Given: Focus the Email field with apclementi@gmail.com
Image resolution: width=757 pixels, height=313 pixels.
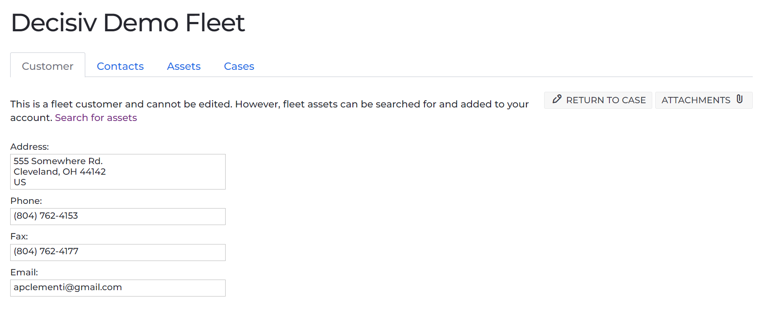Looking at the screenshot, I should pos(118,288).
